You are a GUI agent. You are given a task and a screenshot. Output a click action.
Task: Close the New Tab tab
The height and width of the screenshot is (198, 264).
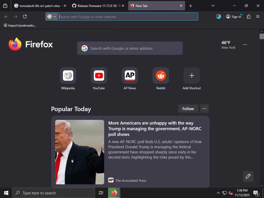(x=181, y=6)
